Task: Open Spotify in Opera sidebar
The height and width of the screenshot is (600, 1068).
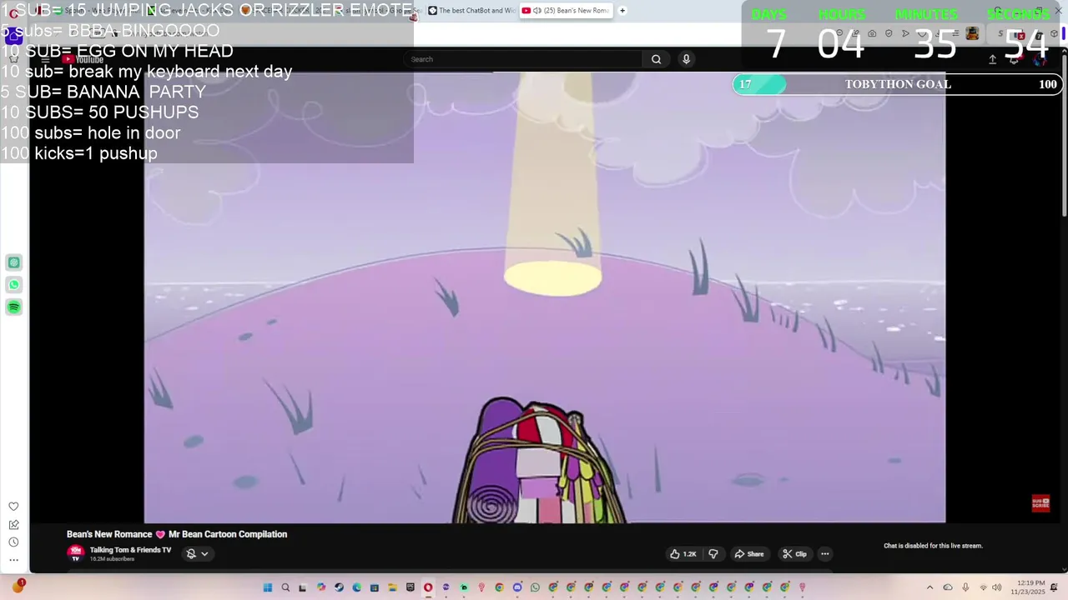Action: click(x=13, y=307)
